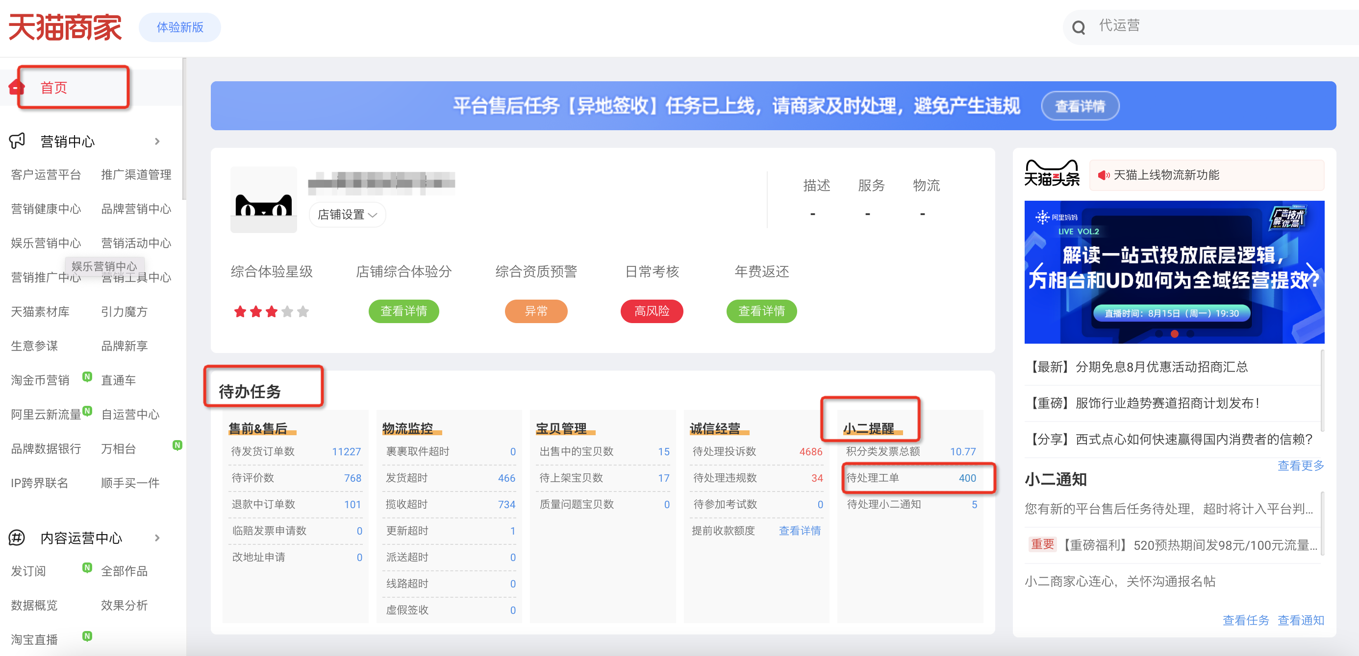Click 查看详情 button on blue banner

click(x=1080, y=106)
